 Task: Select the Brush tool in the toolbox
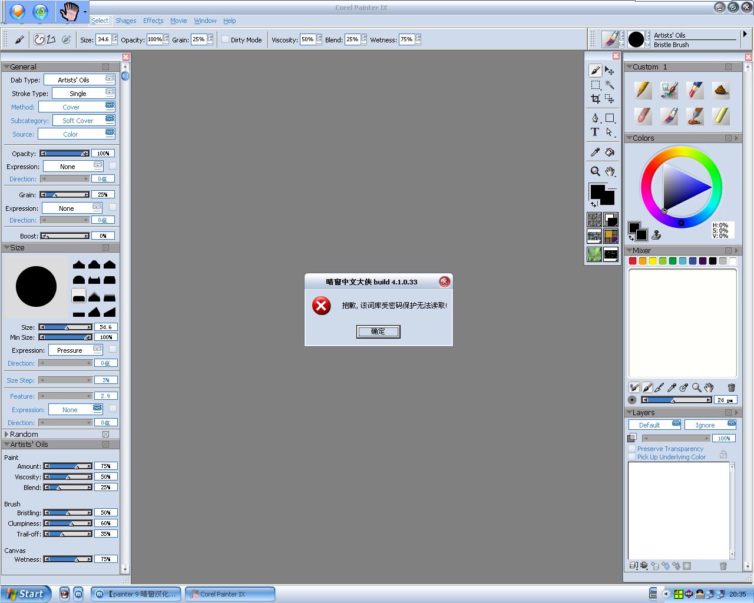pyautogui.click(x=595, y=71)
